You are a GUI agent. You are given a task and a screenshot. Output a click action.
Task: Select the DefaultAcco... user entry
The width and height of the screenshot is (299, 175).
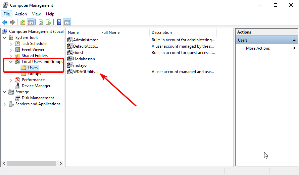86,46
